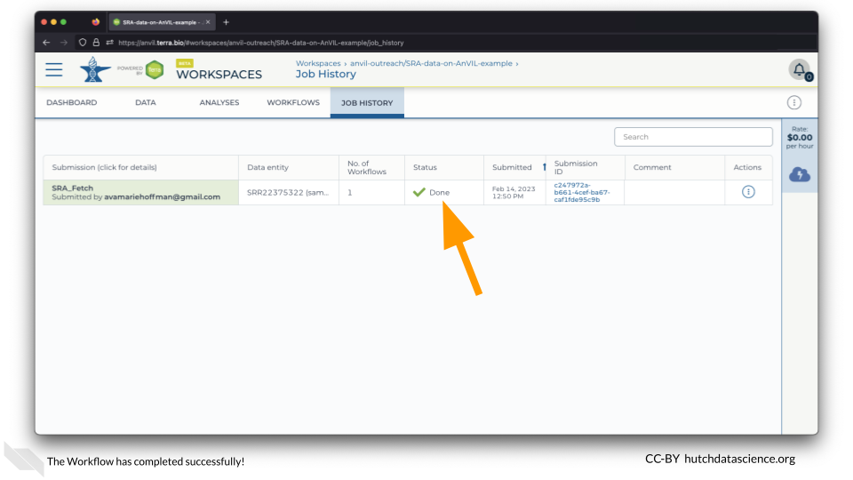Switch to the Workflows tab
853x480 pixels.
pyautogui.click(x=293, y=102)
